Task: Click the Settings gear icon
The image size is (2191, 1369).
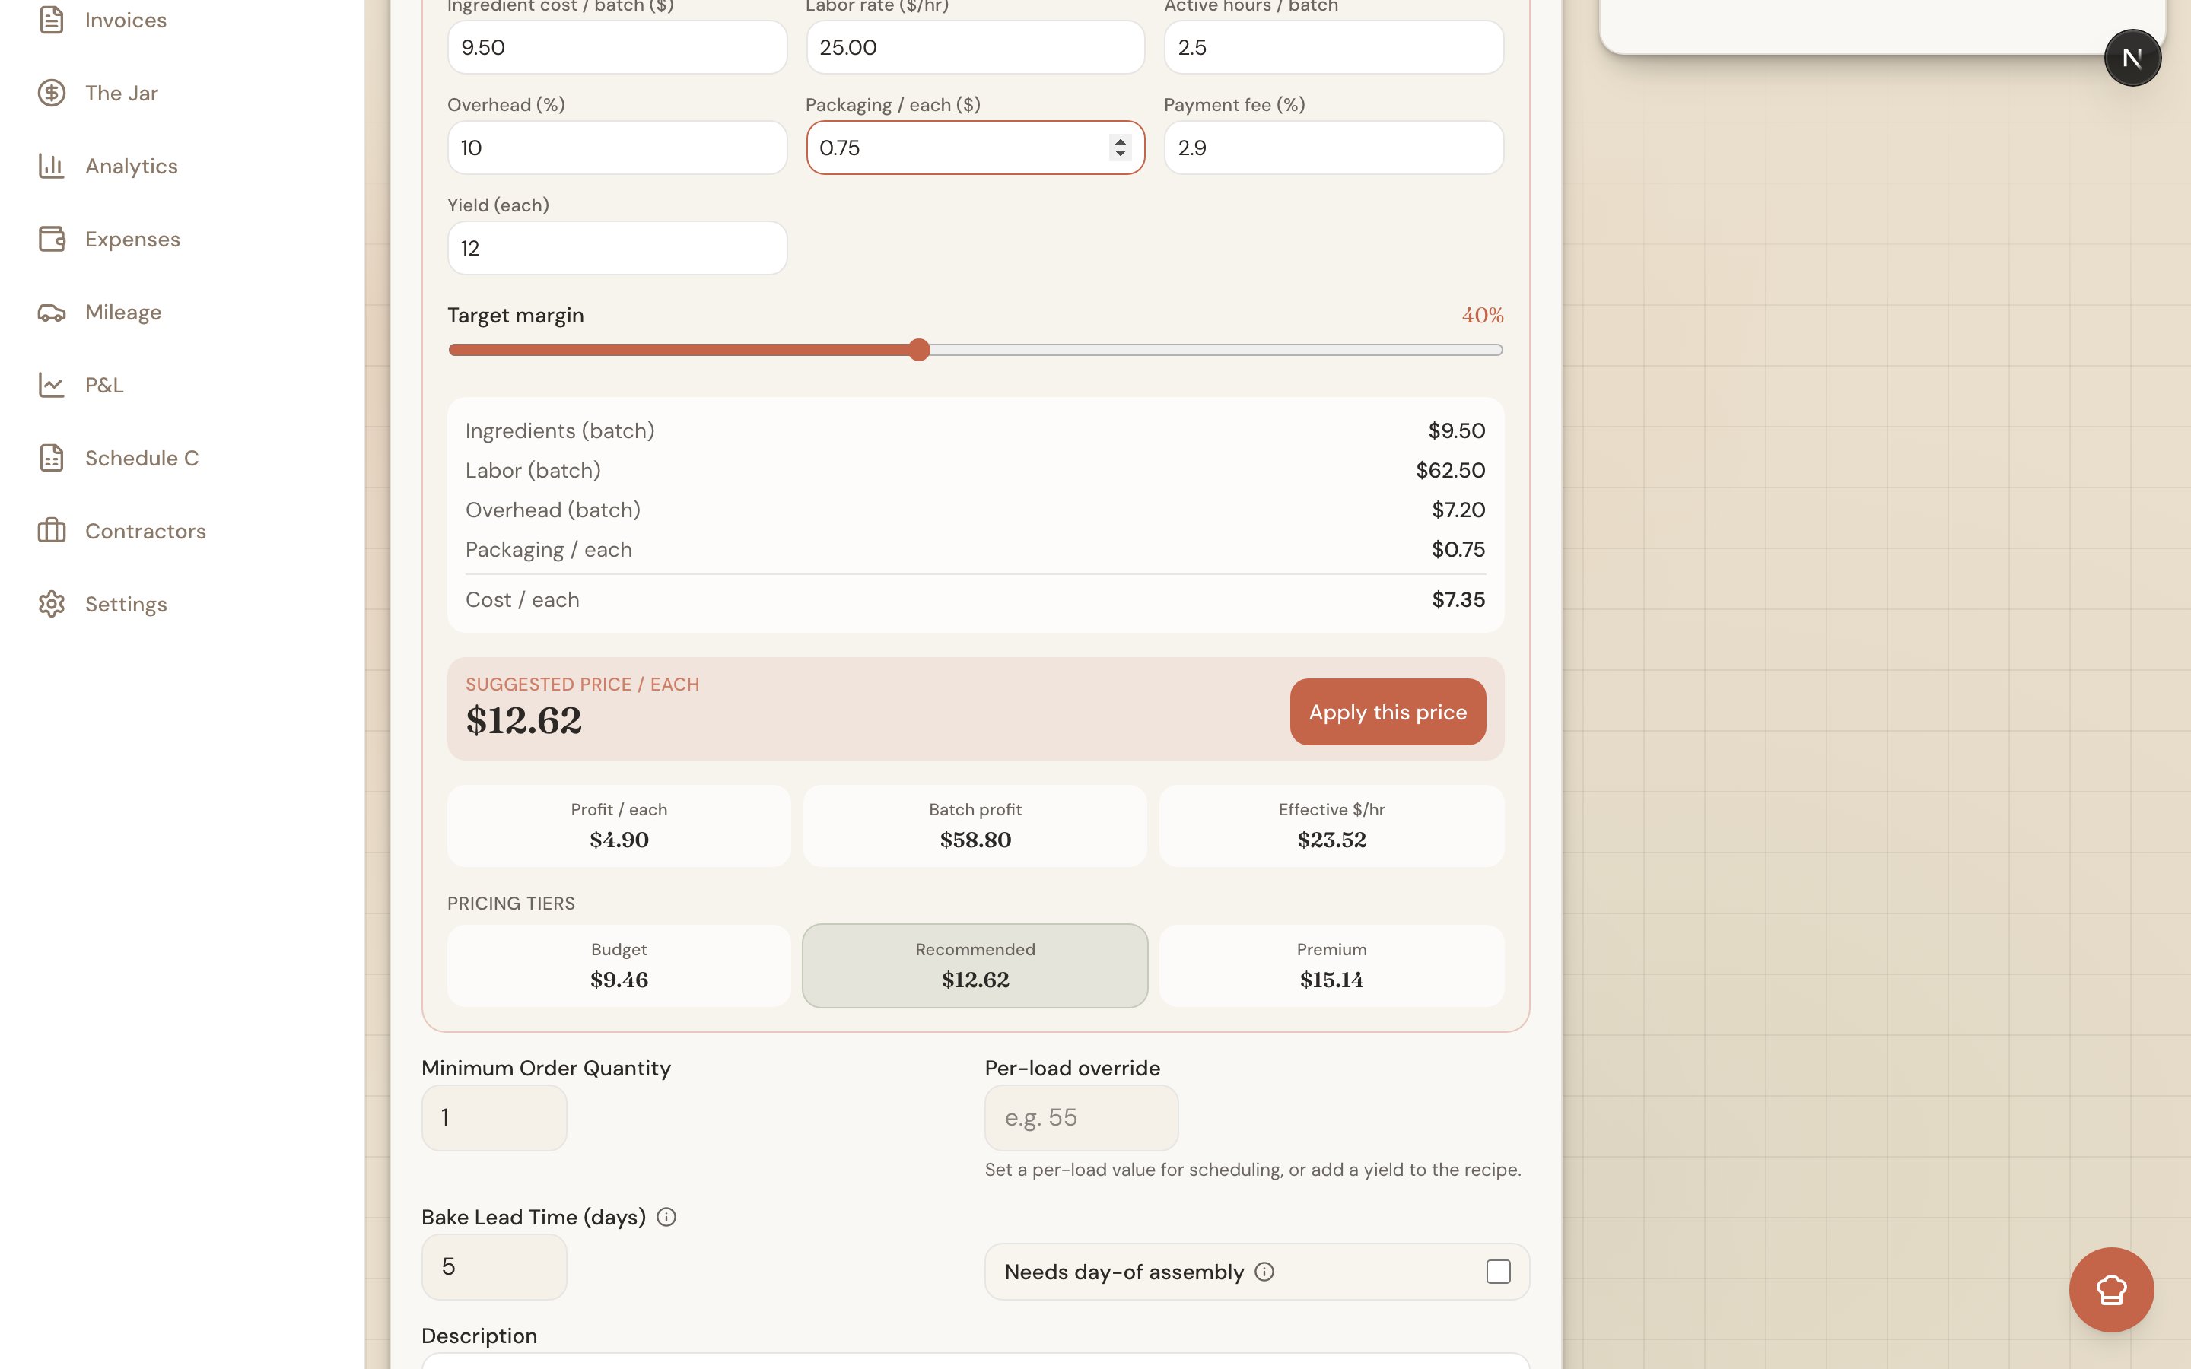Action: tap(52, 604)
